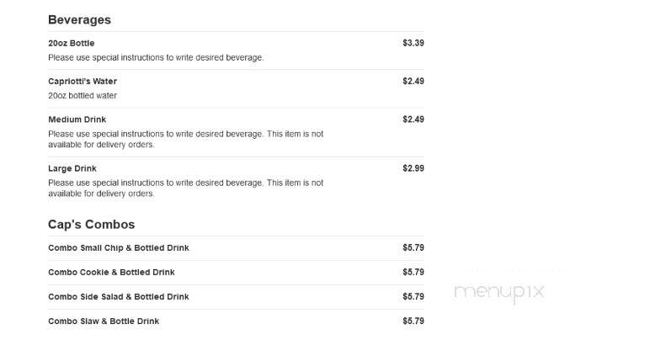Click the Cap's Combos section heading
650x361 pixels.
[92, 224]
